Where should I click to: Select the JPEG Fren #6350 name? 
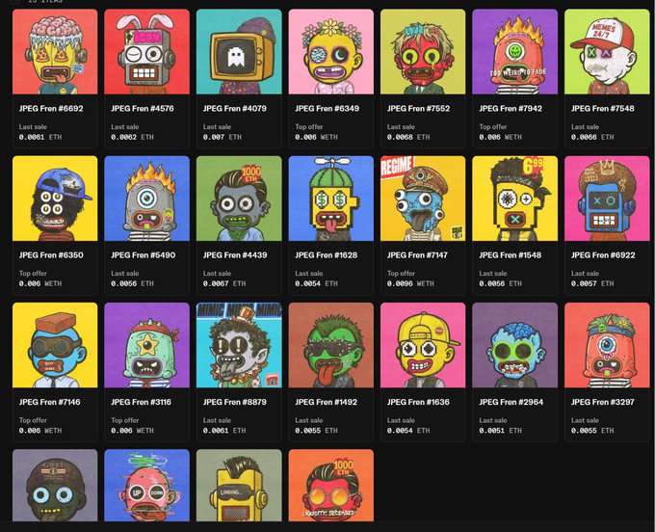click(51, 255)
